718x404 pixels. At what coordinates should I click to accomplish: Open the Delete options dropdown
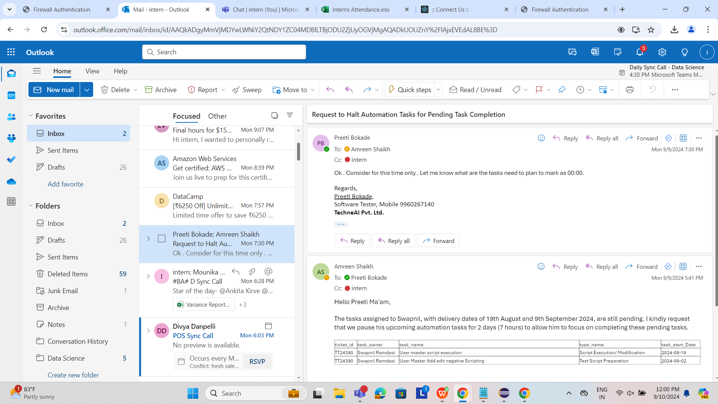point(135,90)
